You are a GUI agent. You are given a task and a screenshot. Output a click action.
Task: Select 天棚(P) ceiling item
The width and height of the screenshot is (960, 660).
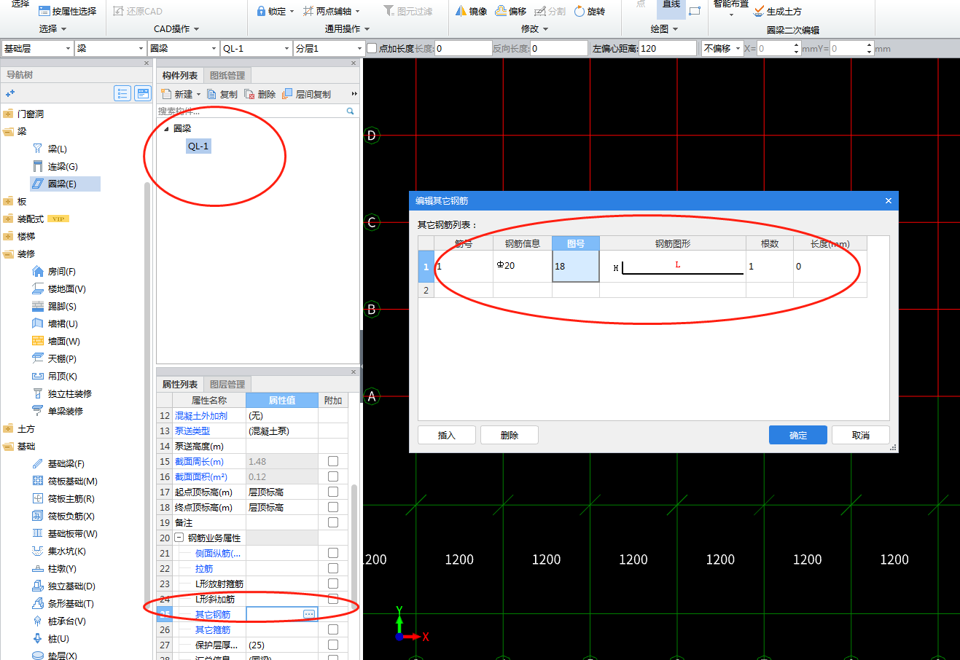[x=55, y=359]
